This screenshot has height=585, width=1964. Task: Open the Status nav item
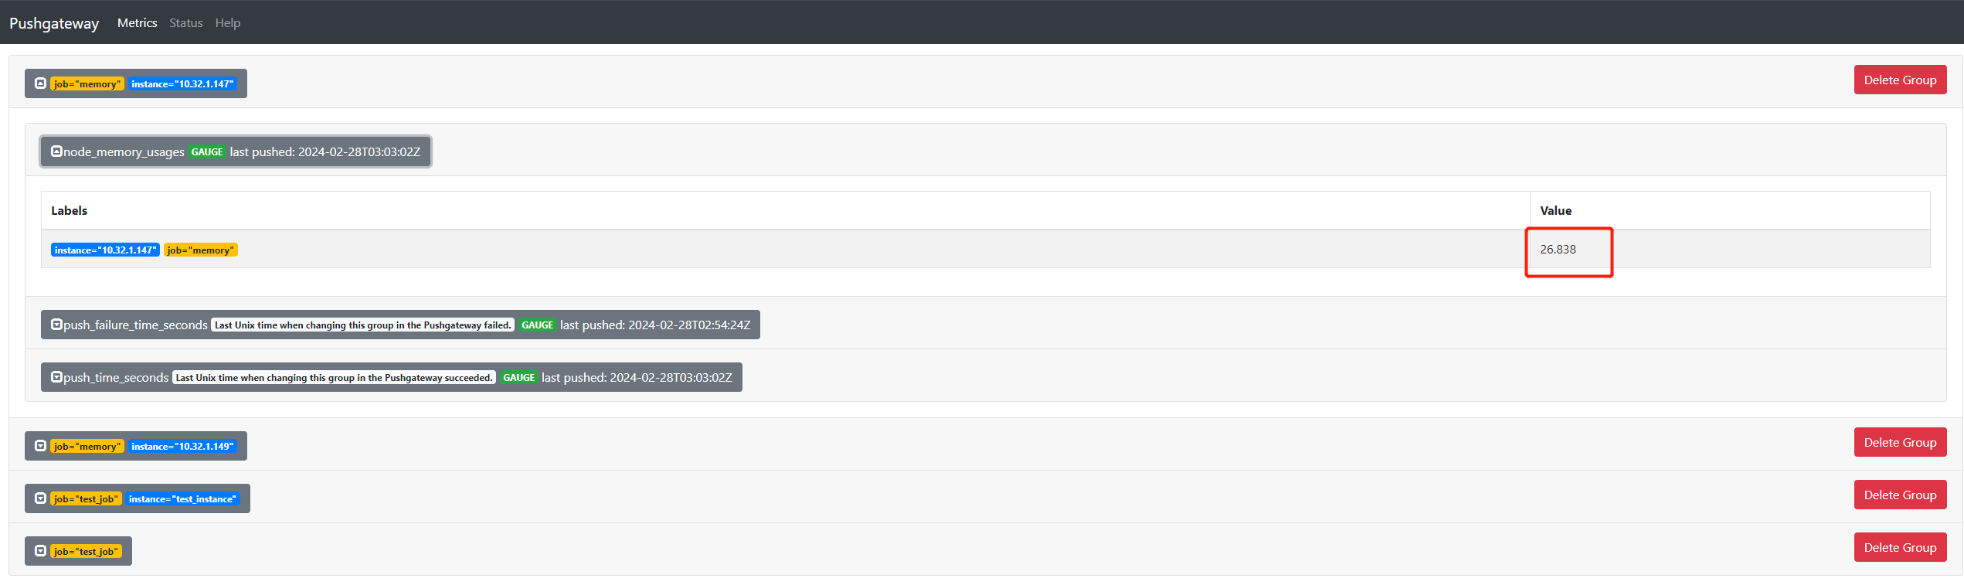(x=186, y=23)
